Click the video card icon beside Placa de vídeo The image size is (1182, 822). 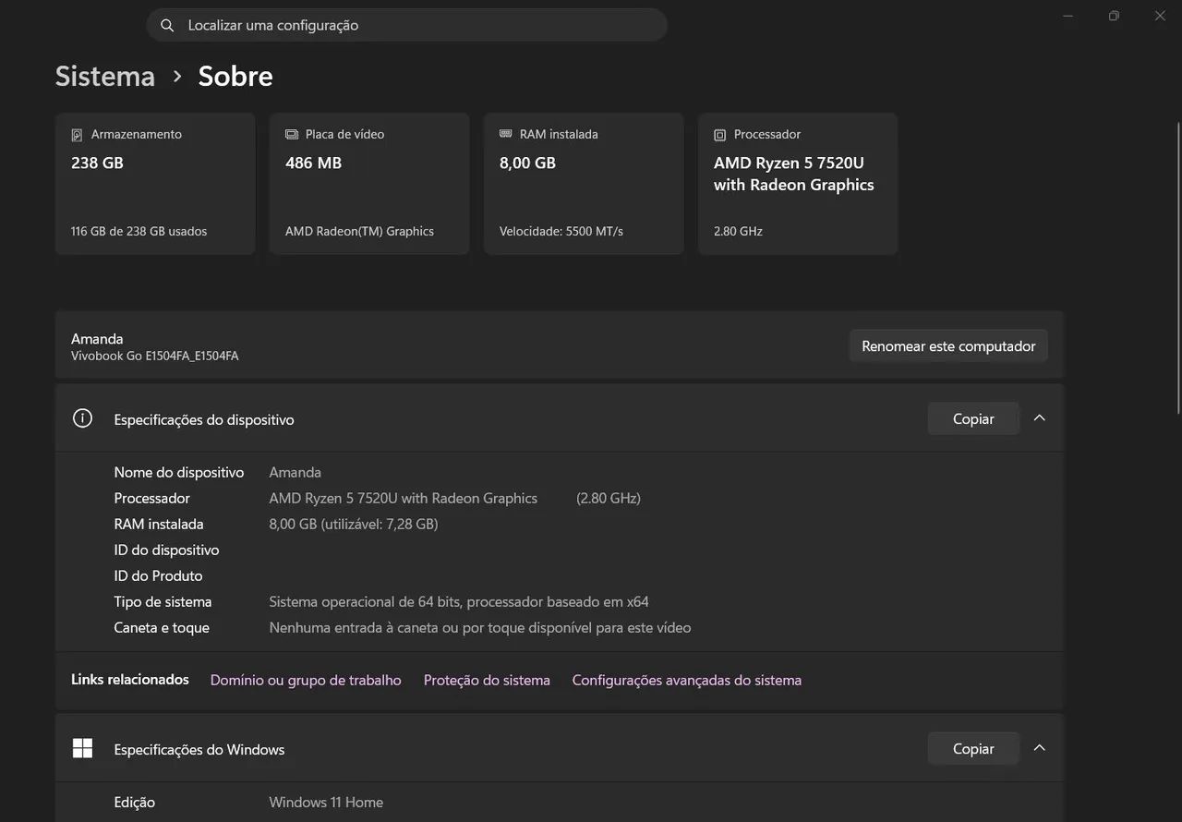pos(292,135)
